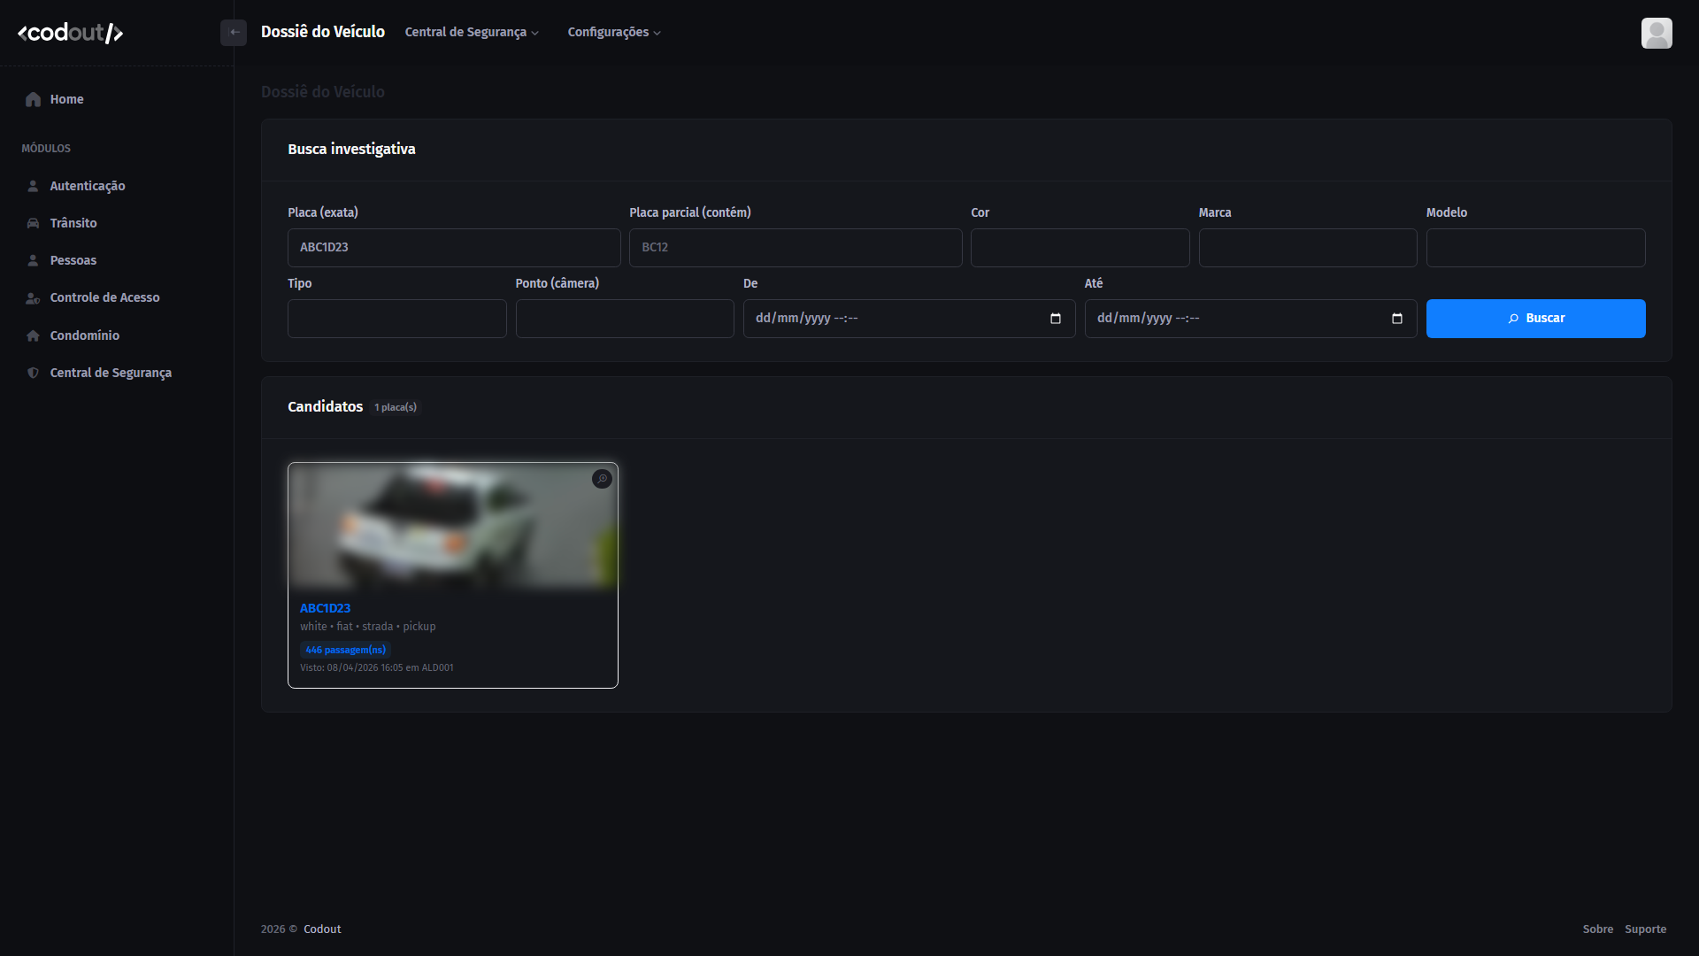Viewport: 1699px width, 956px height.
Task: Click the Central de Segurança shield icon
Action: click(33, 373)
